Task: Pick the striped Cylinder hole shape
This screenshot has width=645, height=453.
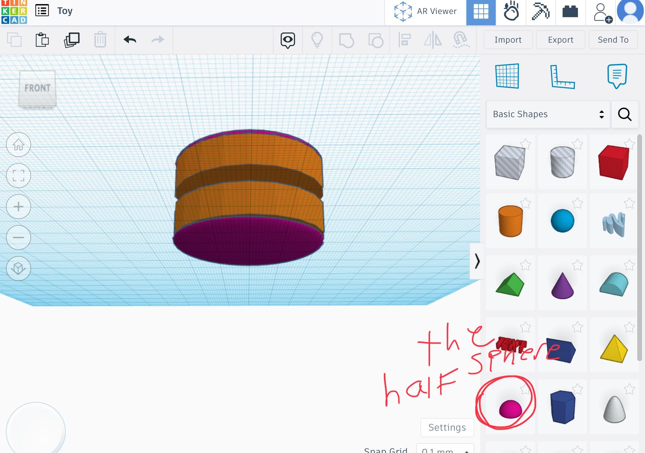Action: click(562, 162)
